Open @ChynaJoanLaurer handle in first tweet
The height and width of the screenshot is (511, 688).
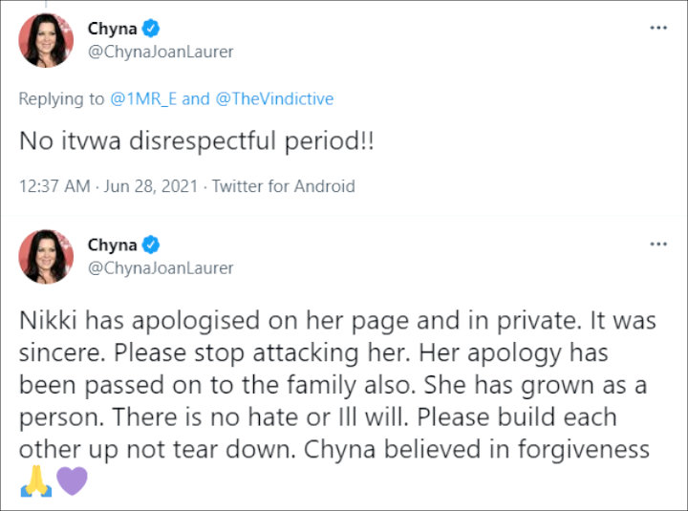(x=161, y=52)
